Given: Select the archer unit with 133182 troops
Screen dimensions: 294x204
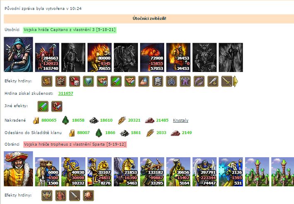Looking at the screenshot, I should click(x=152, y=172).
